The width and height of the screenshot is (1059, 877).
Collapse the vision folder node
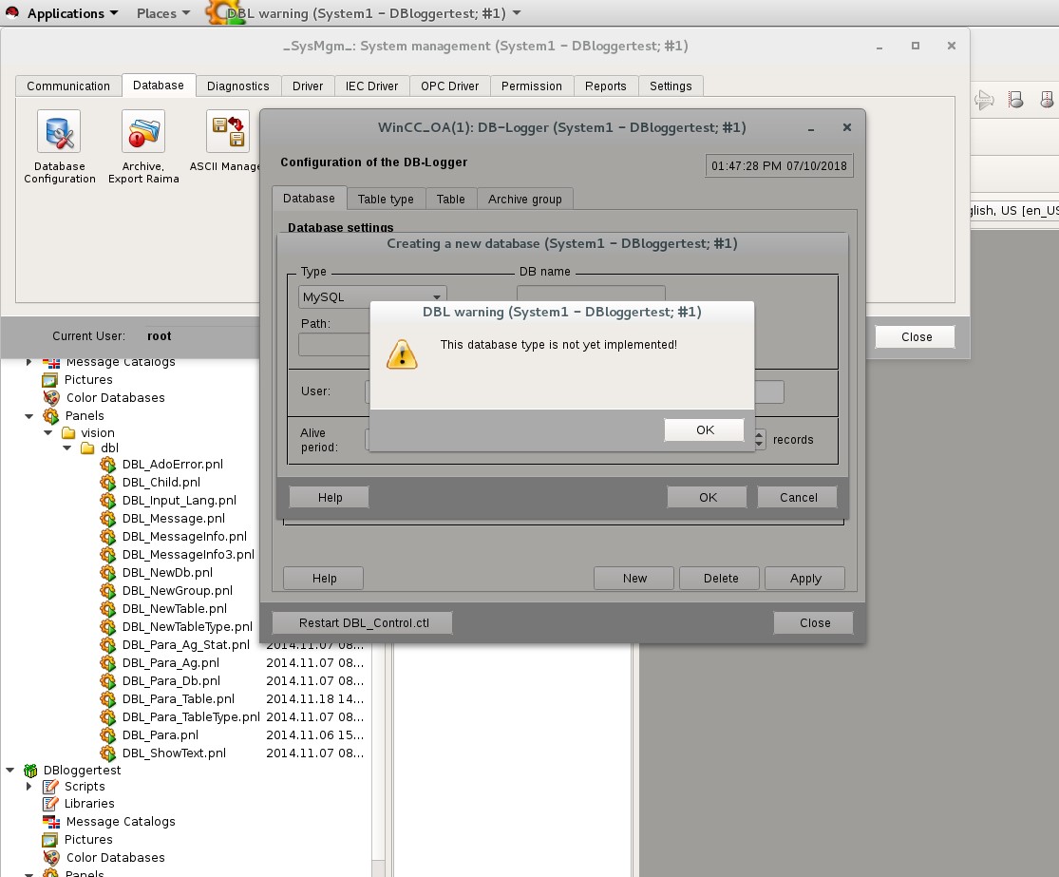pyautogui.click(x=48, y=433)
